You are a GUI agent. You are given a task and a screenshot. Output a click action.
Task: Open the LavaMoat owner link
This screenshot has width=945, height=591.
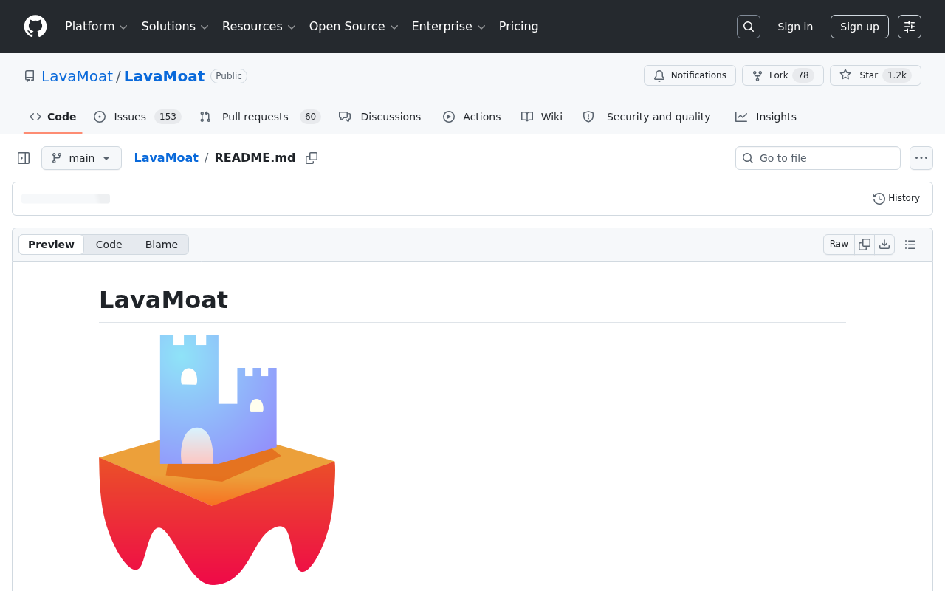tap(77, 76)
